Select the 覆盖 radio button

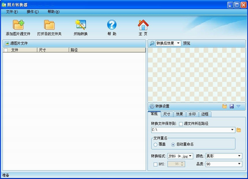(x=155, y=145)
